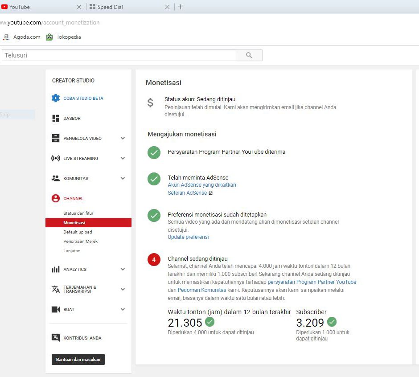Click the Terjemahan & Transkripsi translate icon
Image resolution: width=419 pixels, height=377 pixels.
click(56, 289)
